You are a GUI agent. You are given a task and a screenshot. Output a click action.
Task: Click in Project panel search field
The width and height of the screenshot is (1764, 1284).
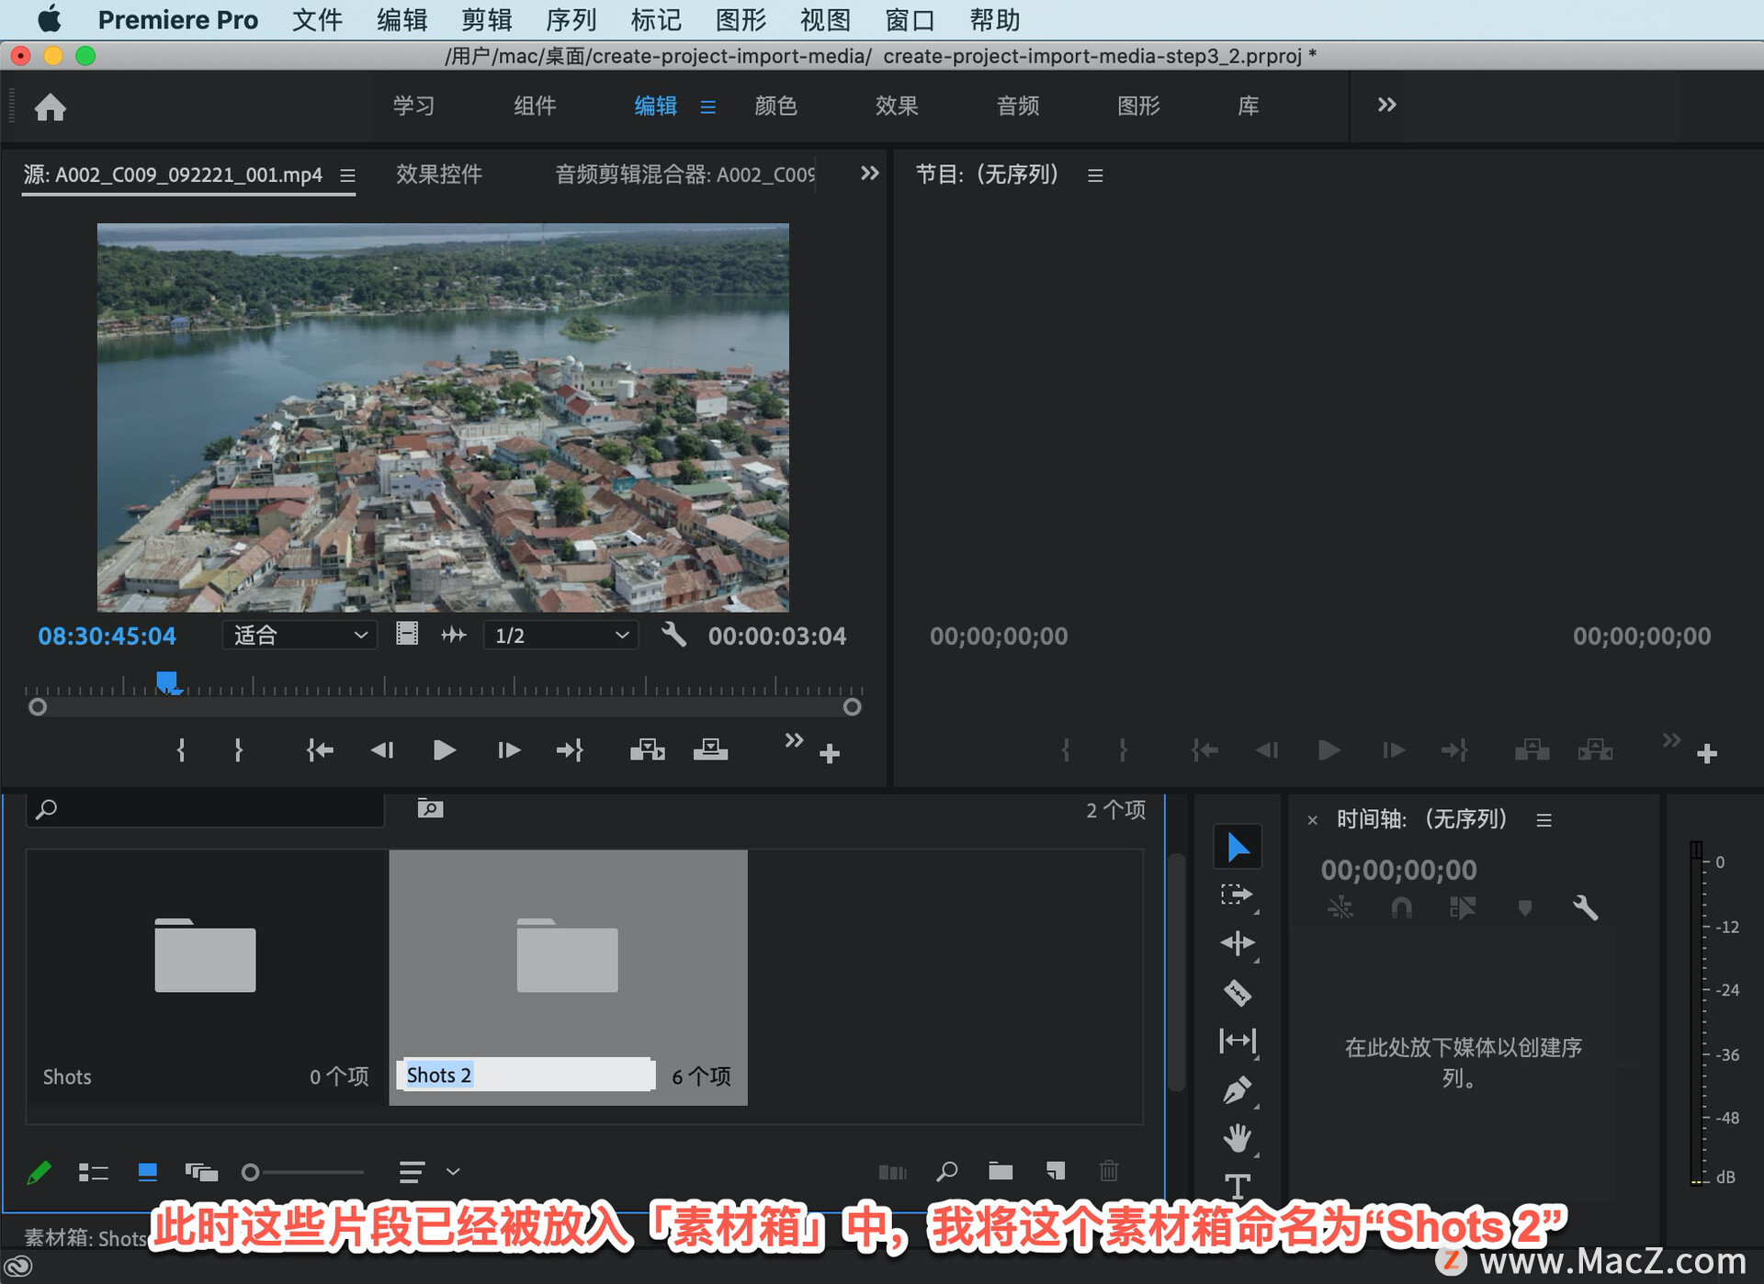[206, 809]
